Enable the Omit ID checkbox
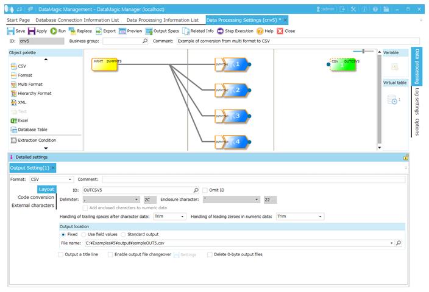 (204, 190)
